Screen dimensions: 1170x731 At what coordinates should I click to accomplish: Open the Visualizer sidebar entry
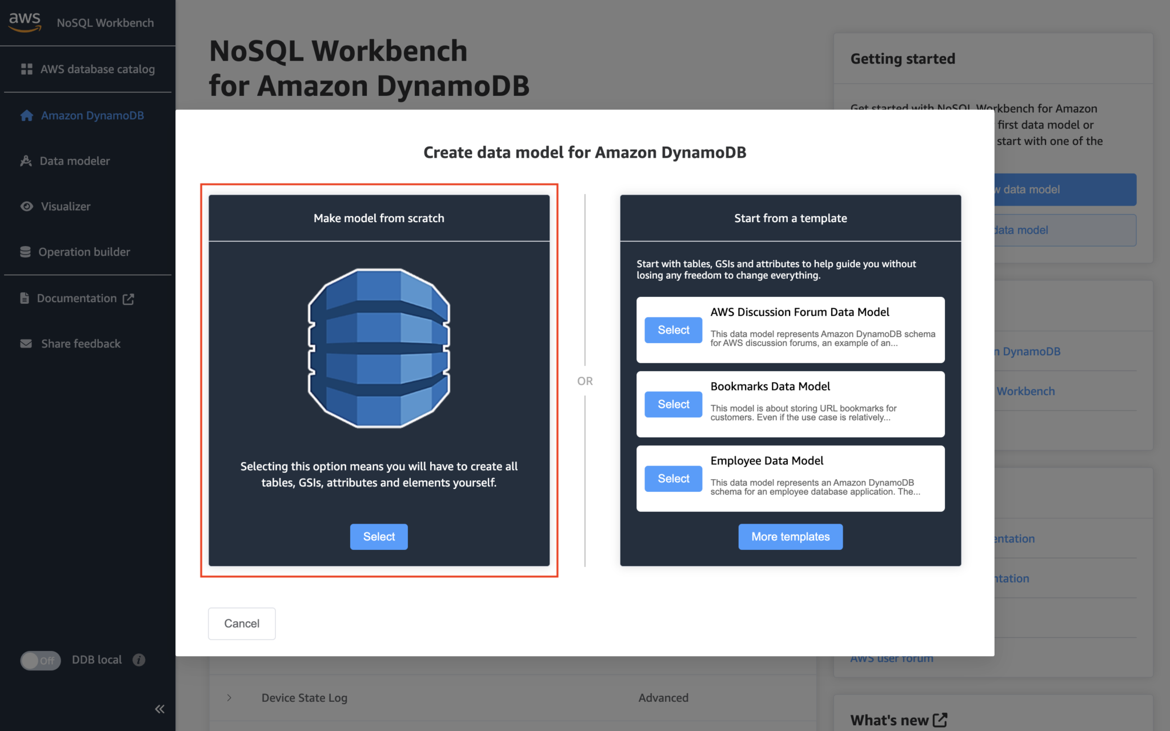(26, 206)
